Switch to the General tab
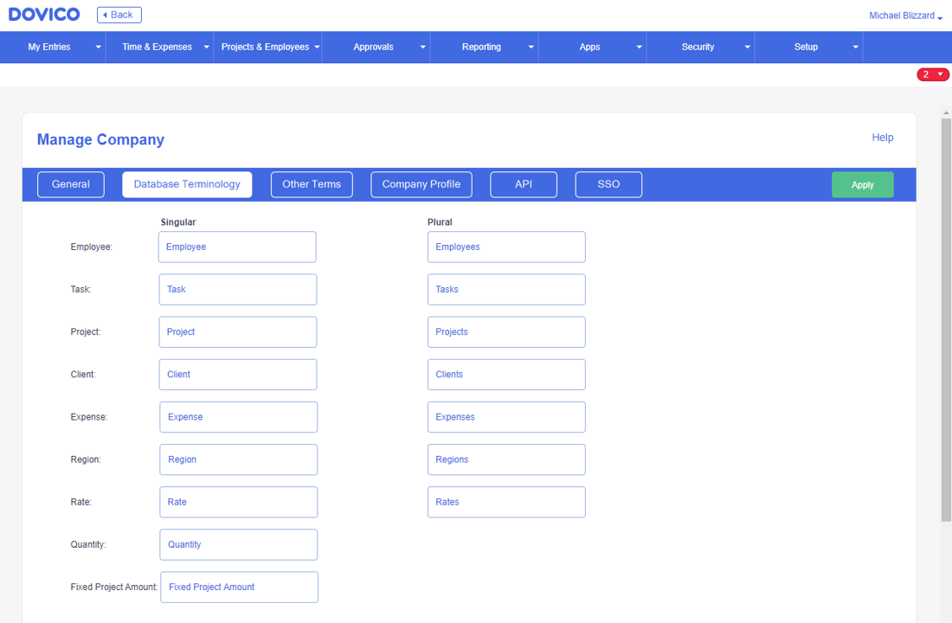The width and height of the screenshot is (952, 623). click(x=70, y=184)
